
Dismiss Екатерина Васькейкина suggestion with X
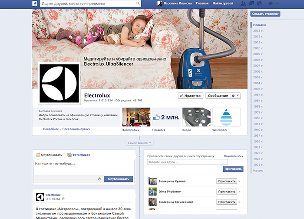click(240, 202)
